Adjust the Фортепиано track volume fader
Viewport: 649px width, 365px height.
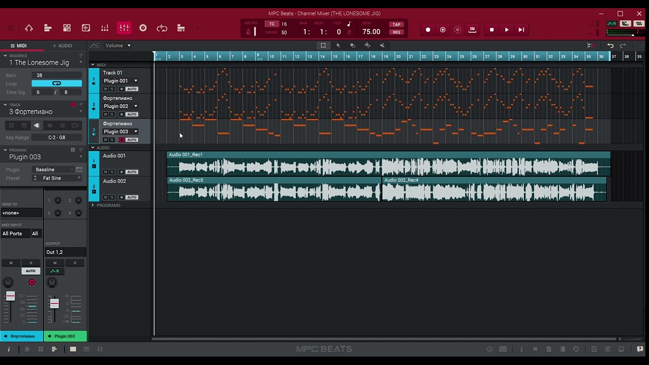10,297
